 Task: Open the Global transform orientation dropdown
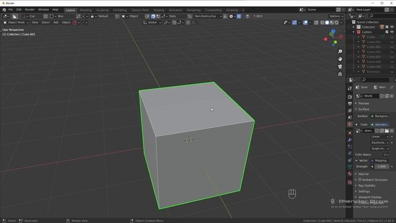(x=152, y=22)
